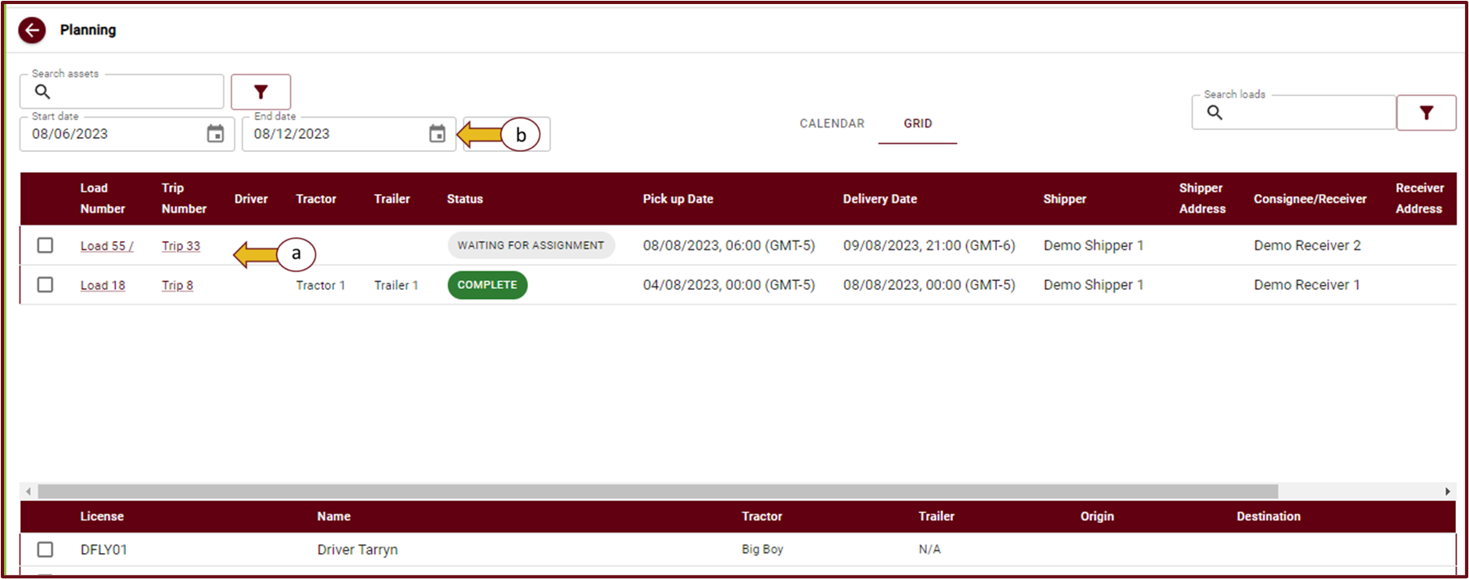
Task: Click the horizontal scrollbar of loads grid
Action: [658, 491]
